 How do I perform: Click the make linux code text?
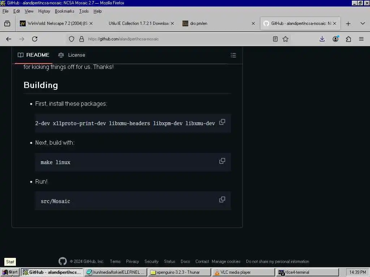pyautogui.click(x=55, y=162)
